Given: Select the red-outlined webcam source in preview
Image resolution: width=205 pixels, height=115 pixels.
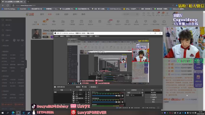Looking at the screenshot, I should click(x=140, y=55).
